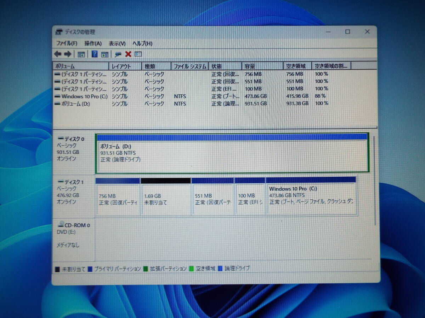Click the red X delete icon
The width and height of the screenshot is (425, 318).
point(128,54)
